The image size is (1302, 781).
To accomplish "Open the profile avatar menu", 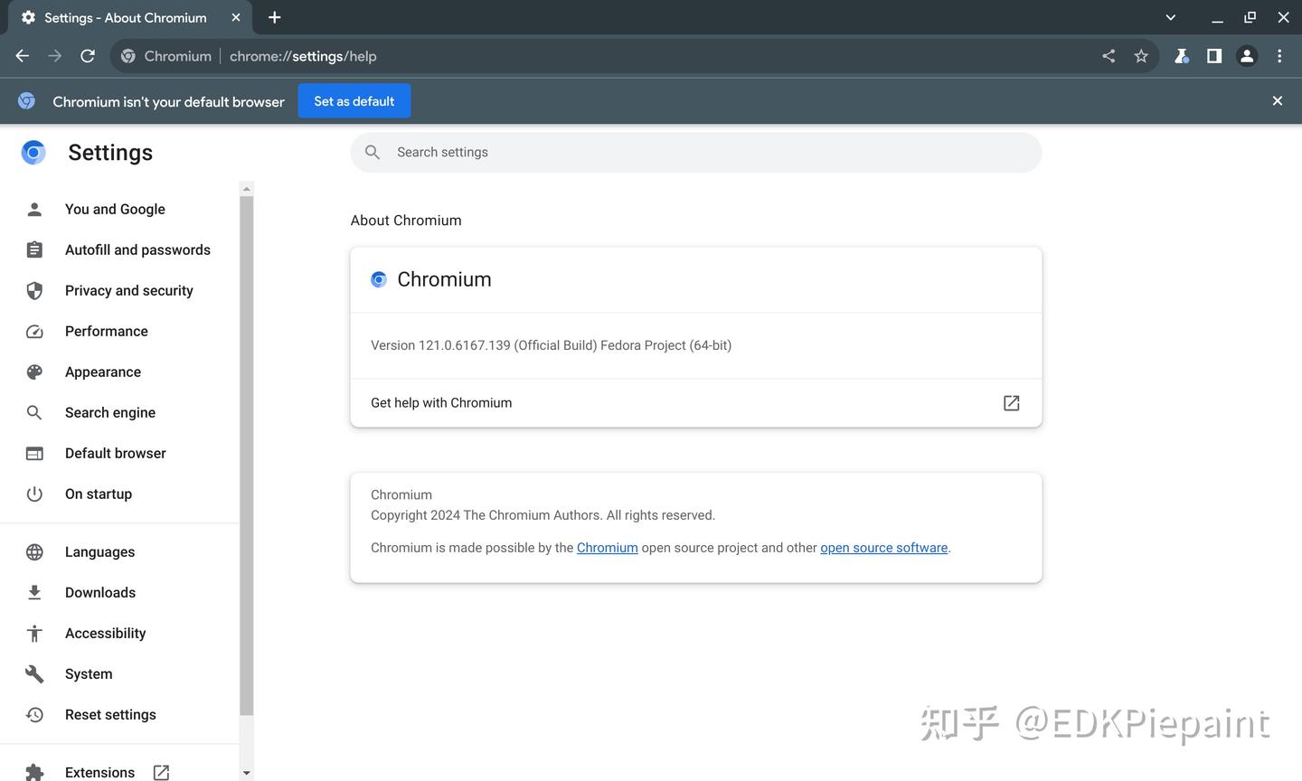I will (1247, 56).
